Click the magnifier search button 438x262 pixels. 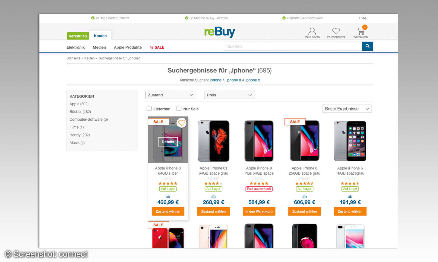tap(367, 46)
